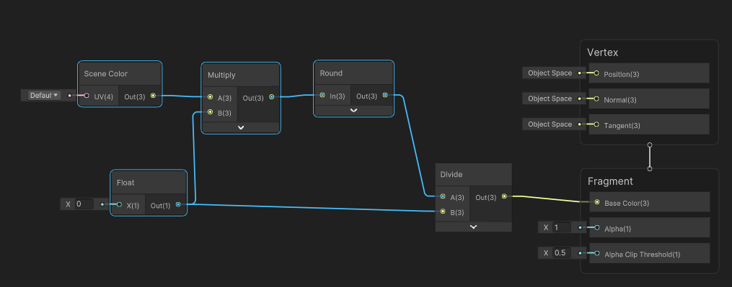
Task: Select the Scene Color node title
Action: (105, 73)
